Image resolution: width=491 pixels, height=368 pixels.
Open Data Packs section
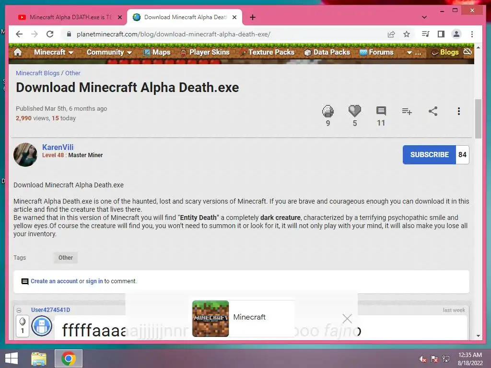(x=327, y=52)
